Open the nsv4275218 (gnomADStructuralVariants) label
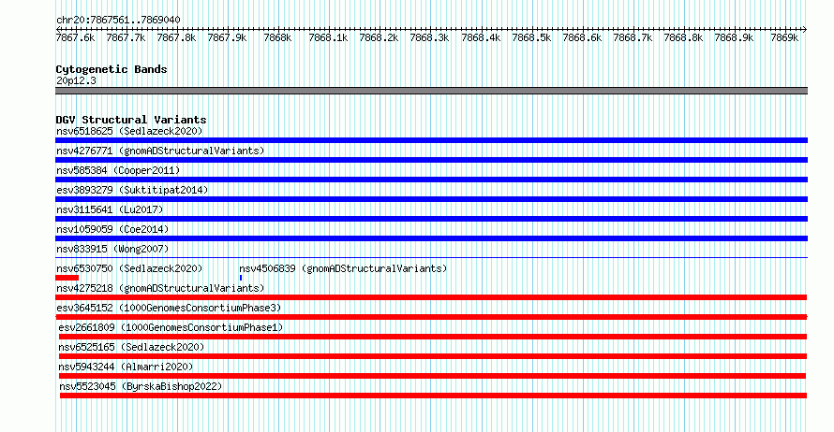Screen dimensions: 834x432 pos(160,288)
